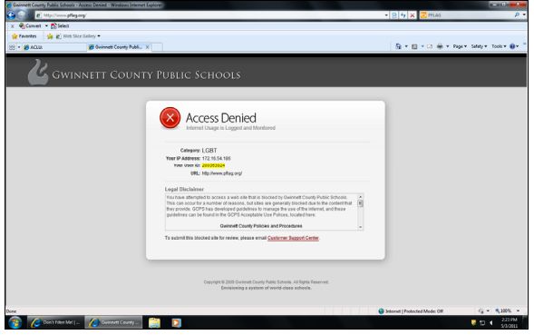This screenshot has height=335, width=534.
Task: Click the browser Back arrow button
Action: (x=11, y=15)
